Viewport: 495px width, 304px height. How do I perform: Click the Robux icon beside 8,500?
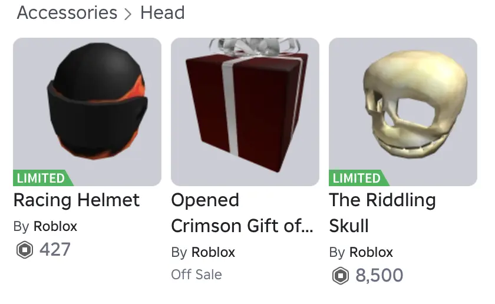(x=340, y=275)
